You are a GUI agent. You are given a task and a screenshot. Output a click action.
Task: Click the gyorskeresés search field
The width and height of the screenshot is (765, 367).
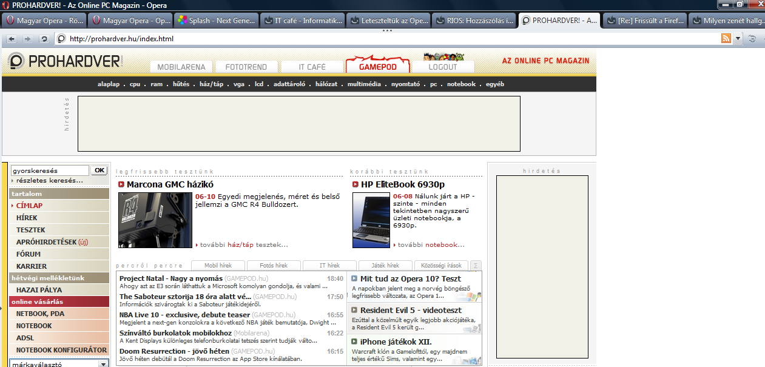pyautogui.click(x=50, y=170)
